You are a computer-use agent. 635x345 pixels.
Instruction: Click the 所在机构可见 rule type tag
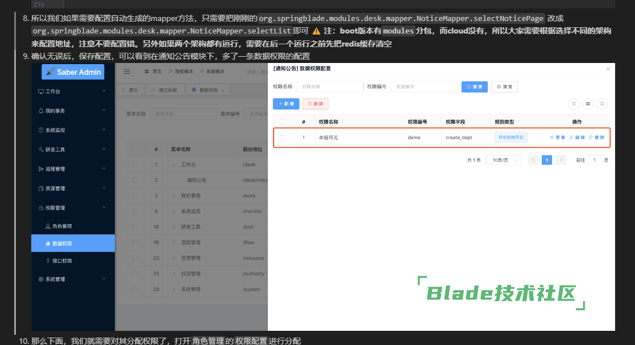pyautogui.click(x=511, y=137)
